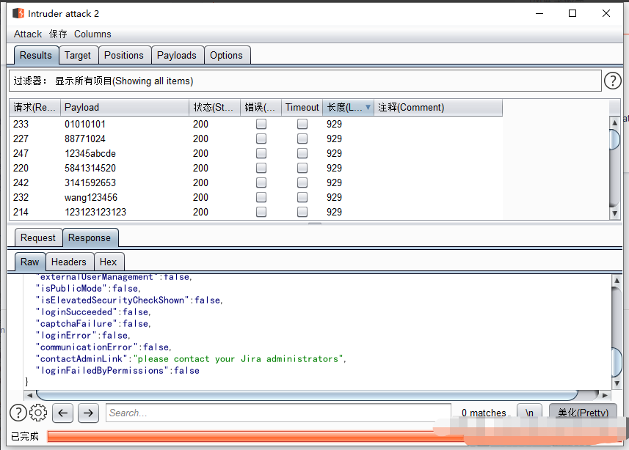Select the row with payload 88771024

click(x=255, y=139)
